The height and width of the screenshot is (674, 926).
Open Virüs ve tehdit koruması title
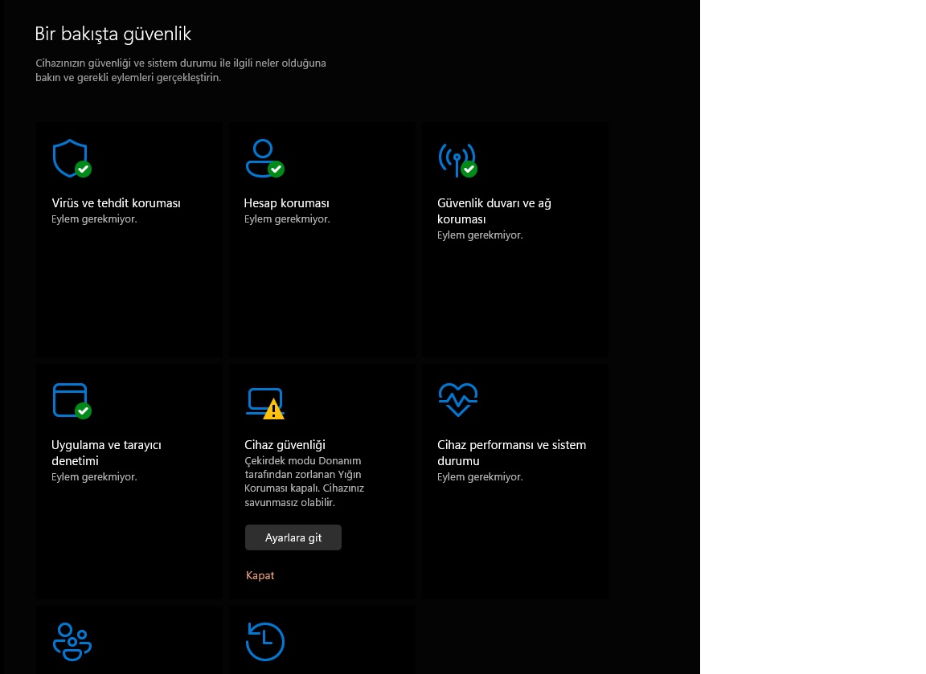(x=116, y=203)
